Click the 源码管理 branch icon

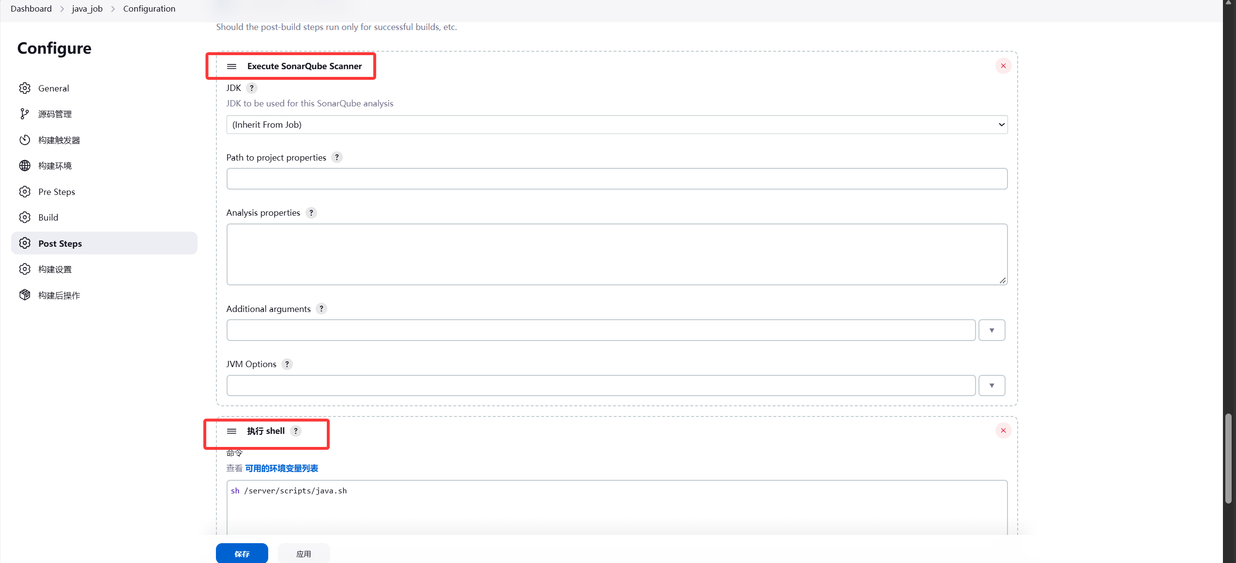(25, 114)
